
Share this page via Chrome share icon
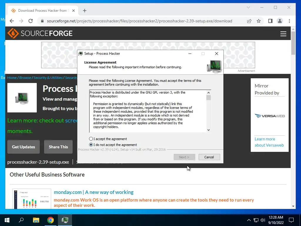click(x=249, y=21)
